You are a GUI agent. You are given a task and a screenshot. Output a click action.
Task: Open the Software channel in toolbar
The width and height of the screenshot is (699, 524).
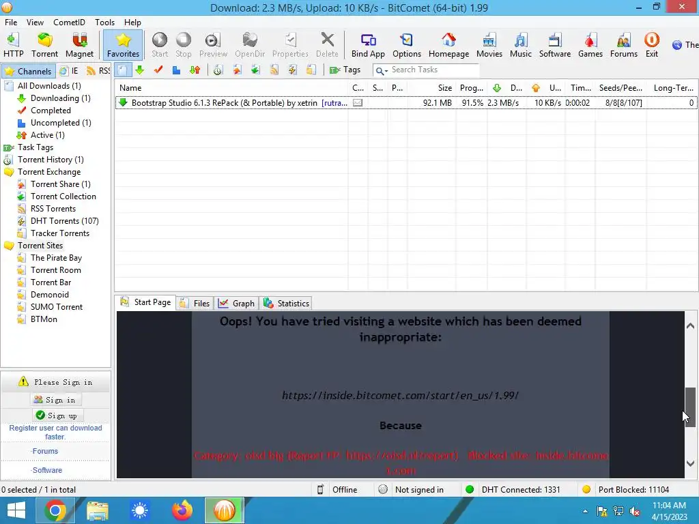tap(554, 45)
